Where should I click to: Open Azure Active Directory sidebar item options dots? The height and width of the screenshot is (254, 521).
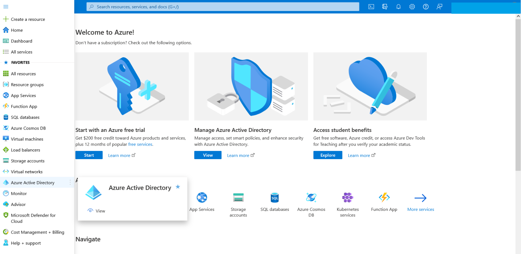[x=70, y=182]
